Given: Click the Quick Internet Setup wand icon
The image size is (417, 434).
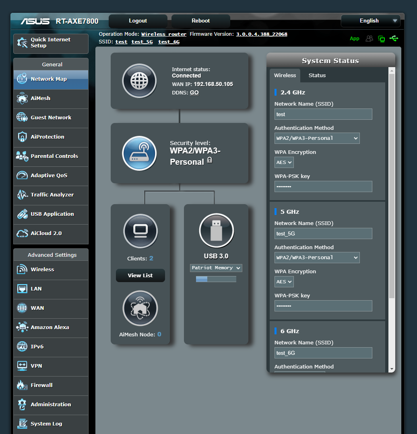Looking at the screenshot, I should [x=22, y=43].
